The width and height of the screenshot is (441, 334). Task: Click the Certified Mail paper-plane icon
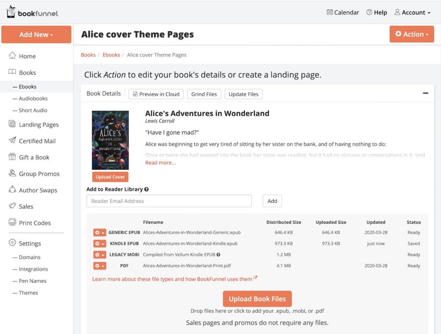click(x=12, y=140)
